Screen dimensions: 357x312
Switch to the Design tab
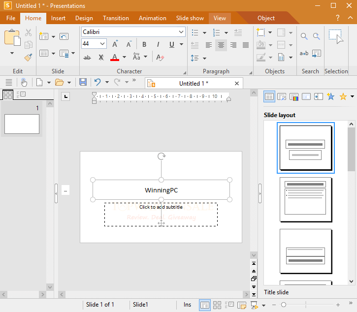point(84,18)
